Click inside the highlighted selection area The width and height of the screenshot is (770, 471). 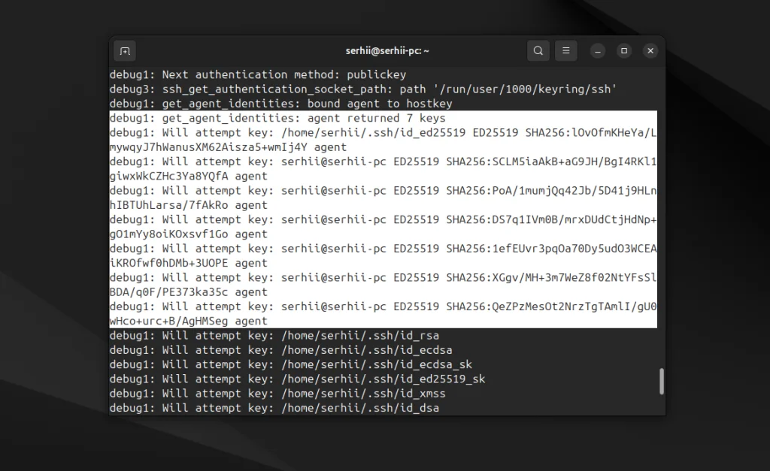click(376, 218)
